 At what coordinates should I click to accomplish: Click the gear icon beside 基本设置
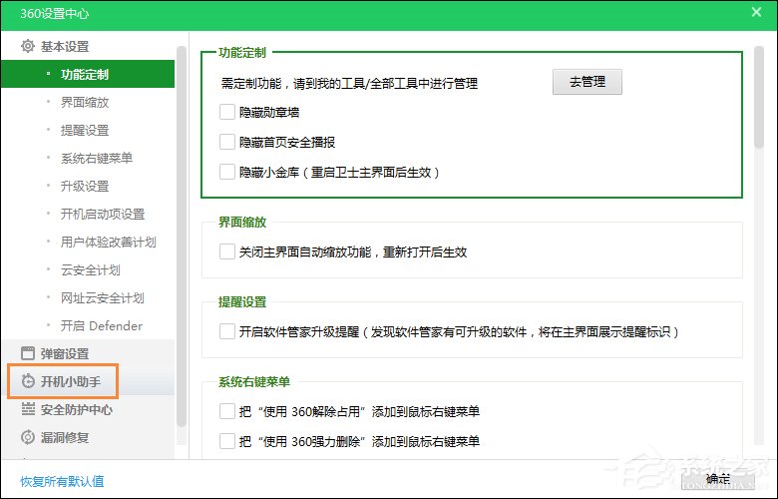(28, 46)
